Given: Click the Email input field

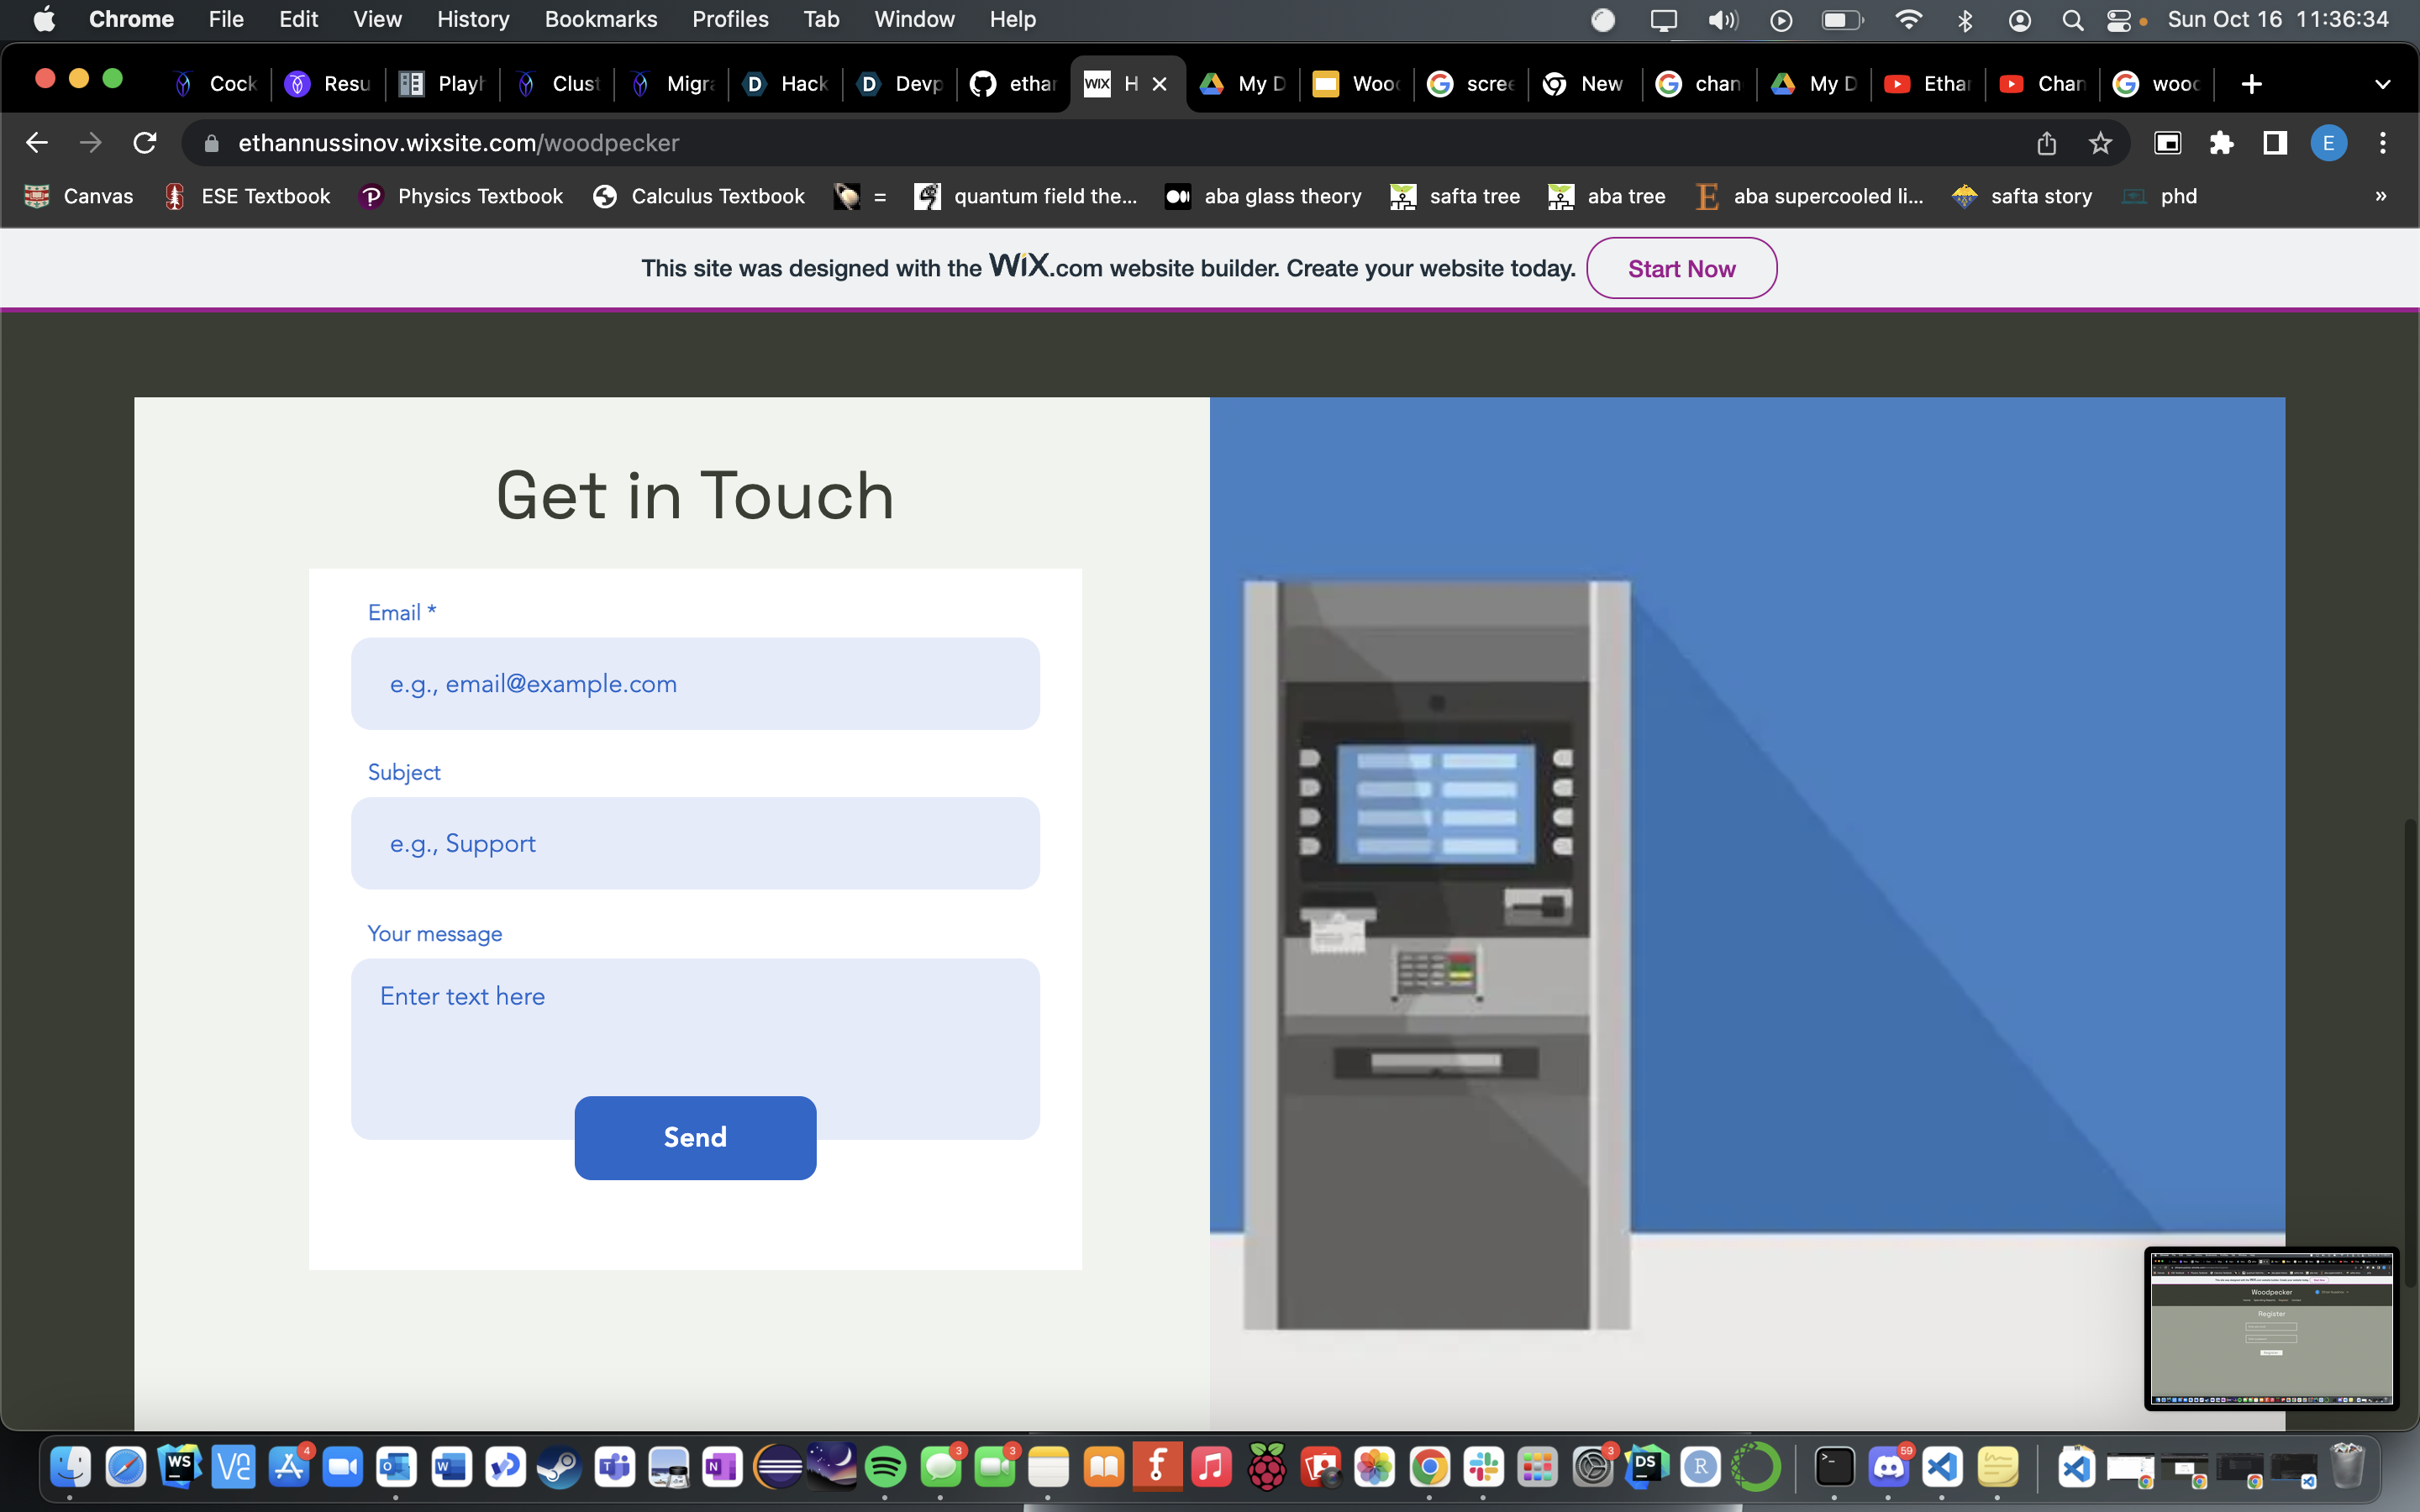Looking at the screenshot, I should click(695, 684).
